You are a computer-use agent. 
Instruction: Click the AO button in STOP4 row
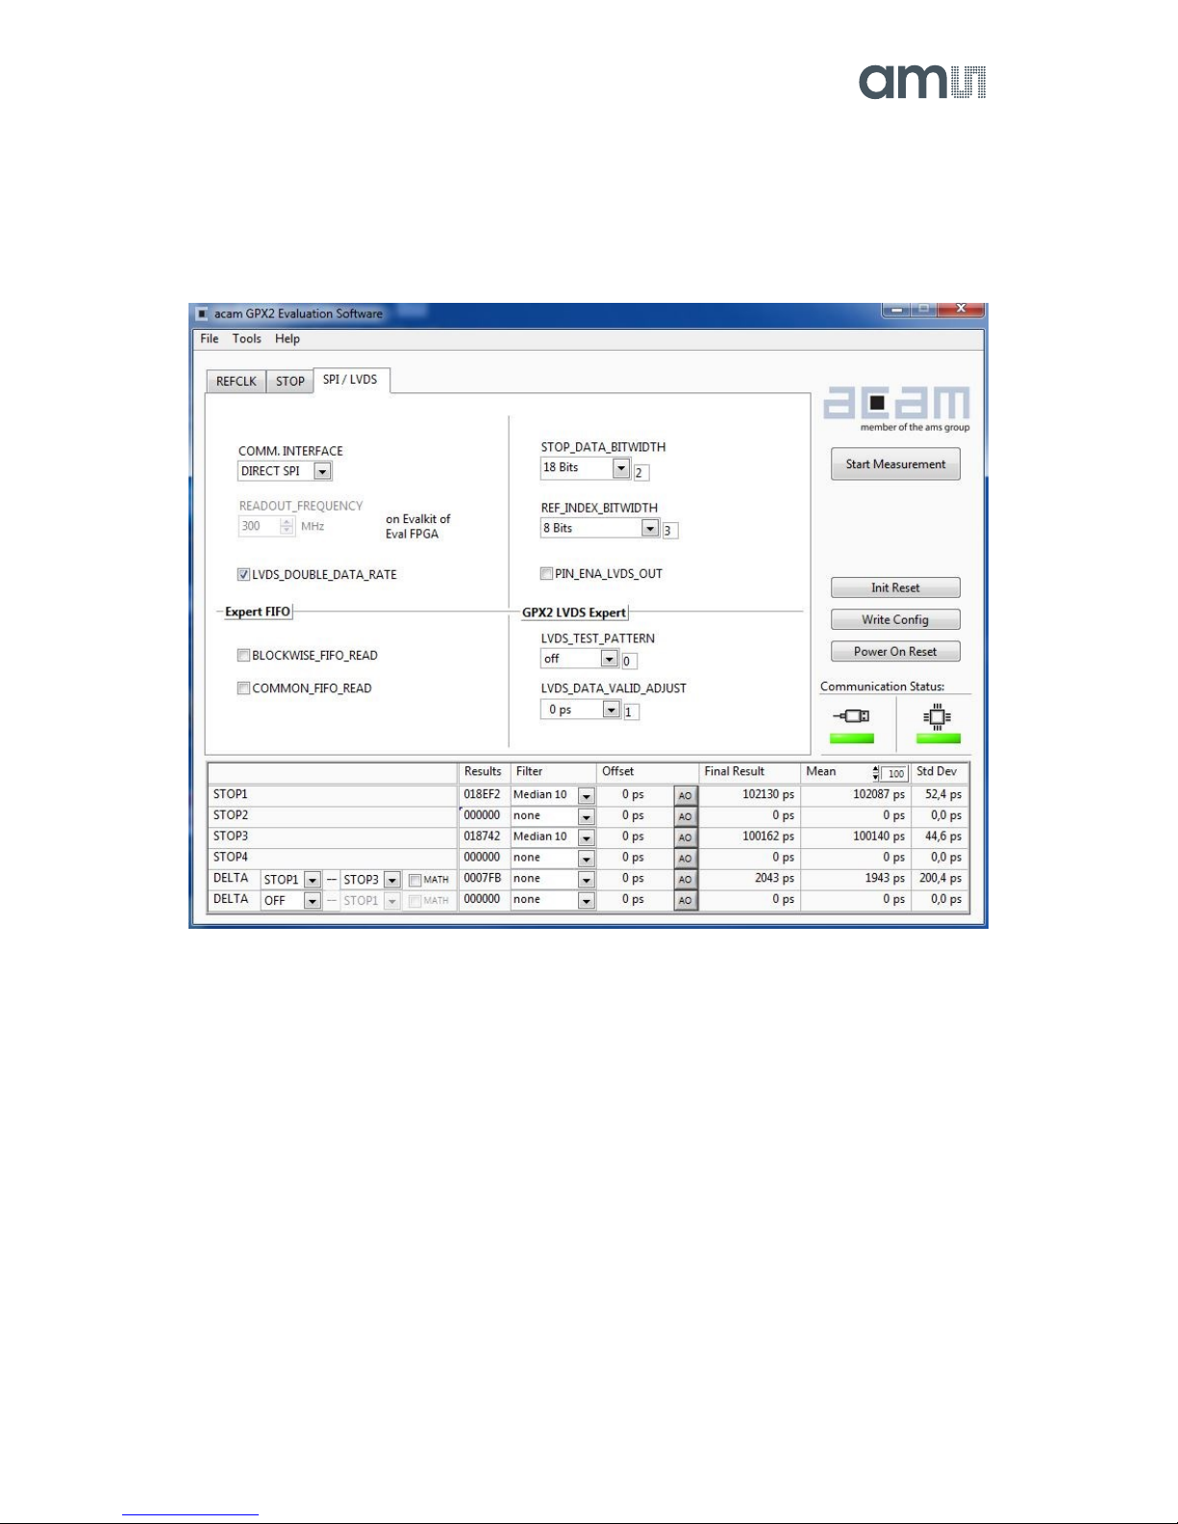pyautogui.click(x=685, y=859)
